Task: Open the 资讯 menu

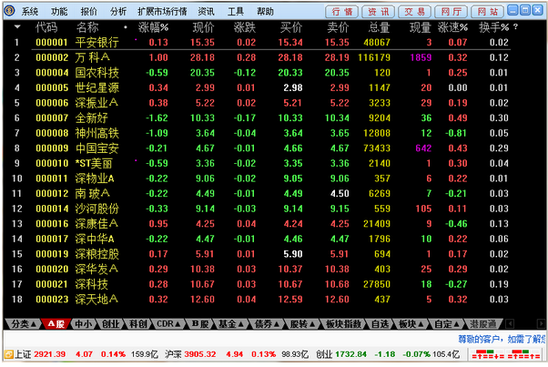Action: pyautogui.click(x=207, y=12)
